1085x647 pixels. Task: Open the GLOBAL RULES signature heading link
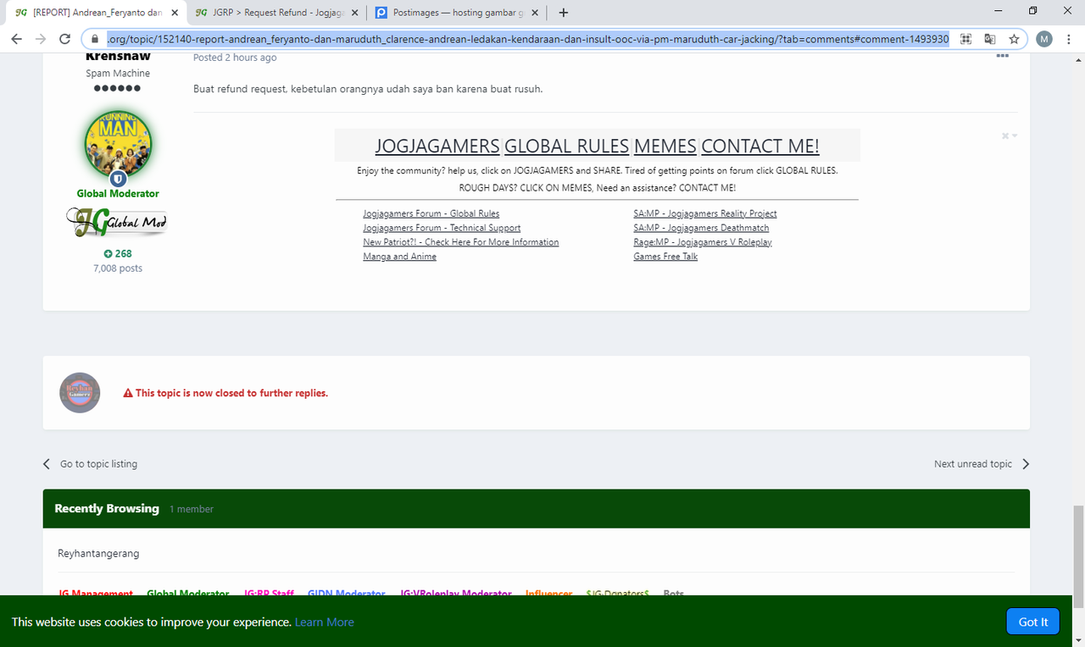(567, 146)
